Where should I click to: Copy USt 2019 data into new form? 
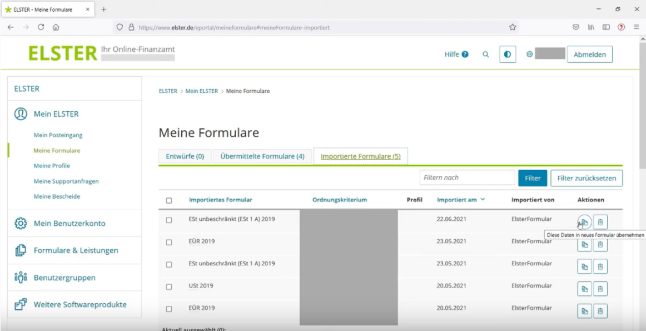coord(584,289)
